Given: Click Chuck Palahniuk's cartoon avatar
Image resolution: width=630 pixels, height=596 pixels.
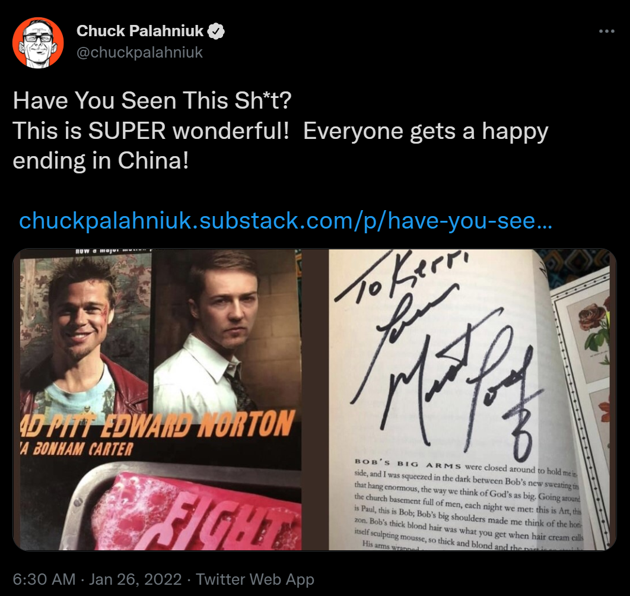Looking at the screenshot, I should [x=38, y=43].
